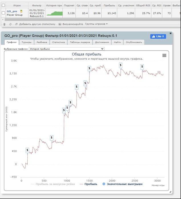The image size is (181, 199).
Task: Open the Выбранные графики dropdown
Action: click(67, 49)
